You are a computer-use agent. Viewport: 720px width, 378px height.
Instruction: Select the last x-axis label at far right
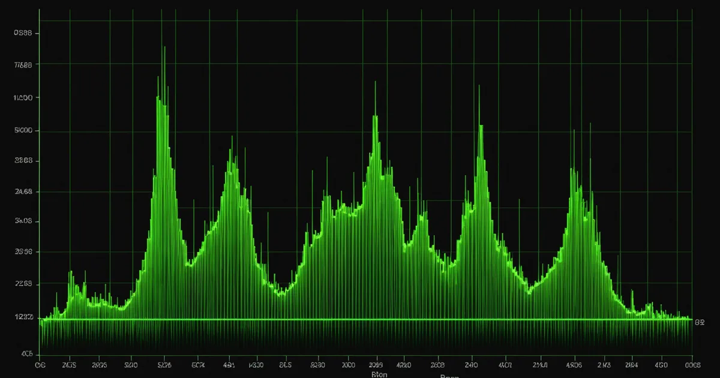[x=692, y=364]
